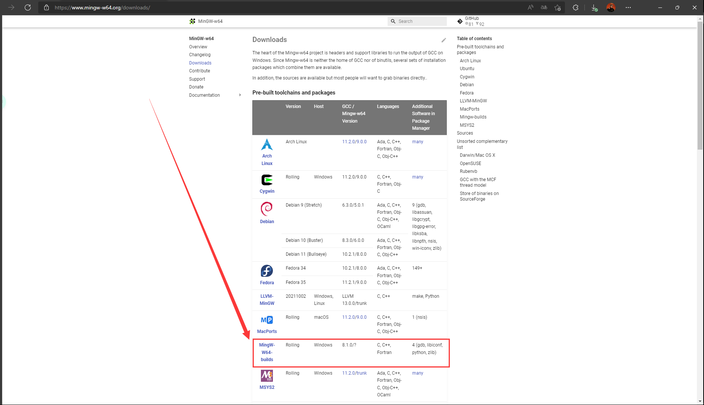Expand the Documentation sidebar chevron
Image resolution: width=704 pixels, height=405 pixels.
pyautogui.click(x=240, y=95)
